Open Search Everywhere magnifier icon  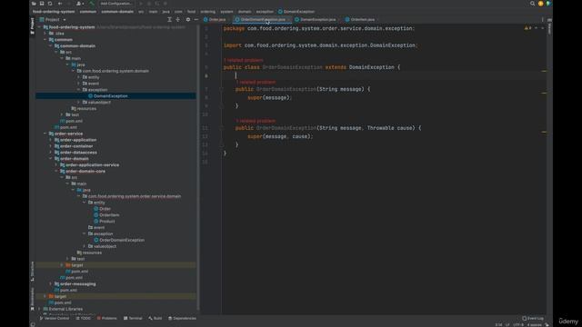click(532, 4)
